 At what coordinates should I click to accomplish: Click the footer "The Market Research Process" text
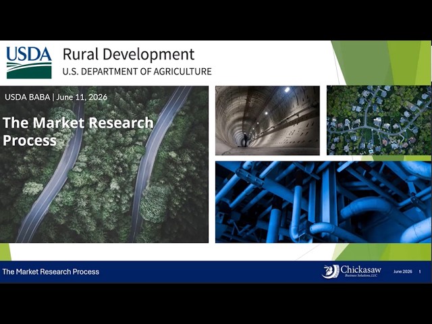(51, 271)
